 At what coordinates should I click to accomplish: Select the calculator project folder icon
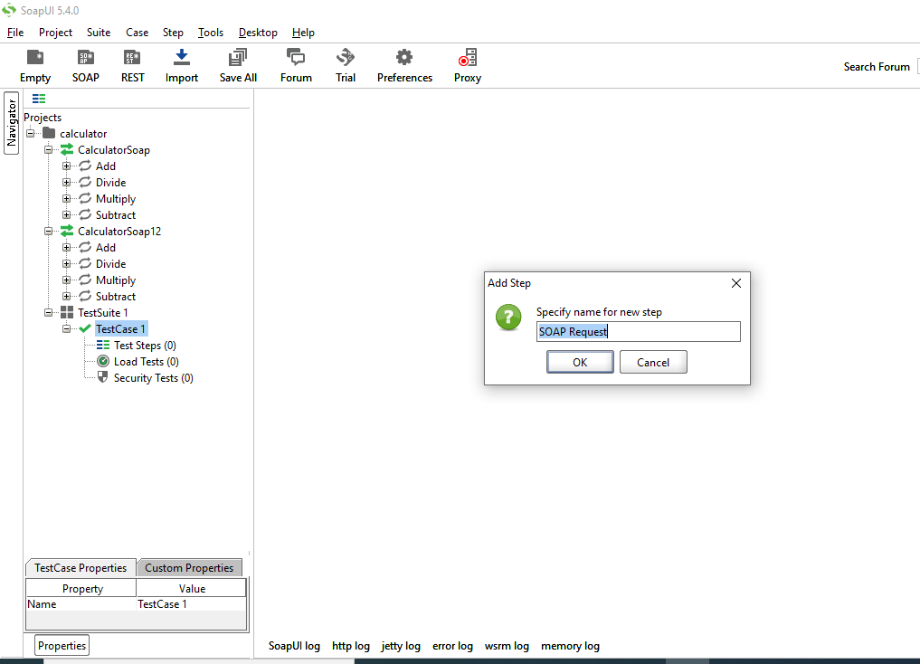click(49, 134)
